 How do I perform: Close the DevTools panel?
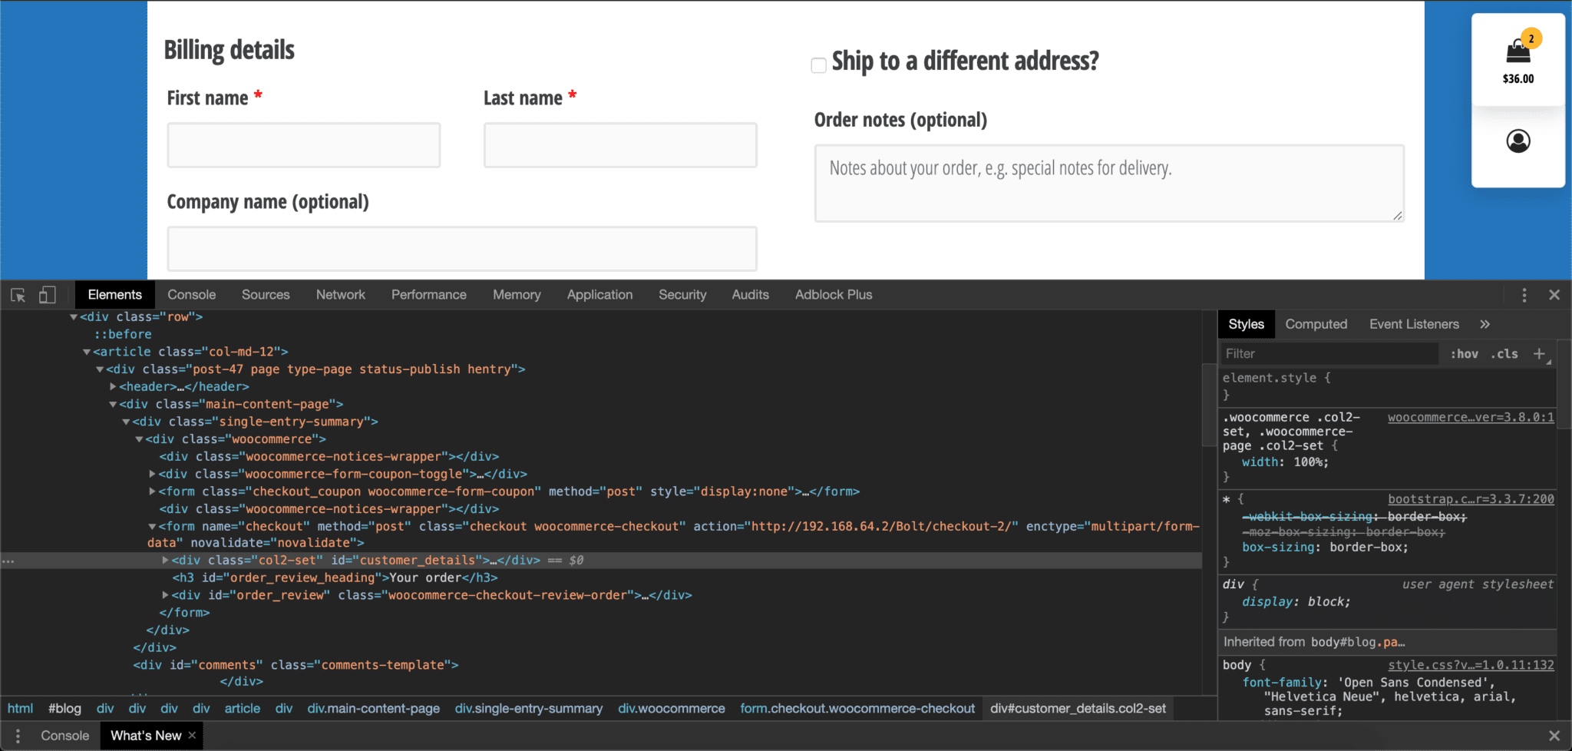coord(1554,295)
